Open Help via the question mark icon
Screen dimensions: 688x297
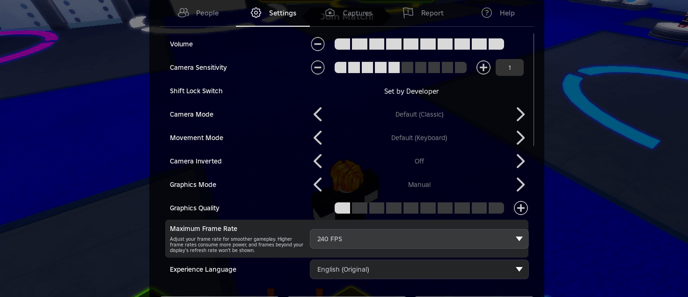[x=487, y=13]
